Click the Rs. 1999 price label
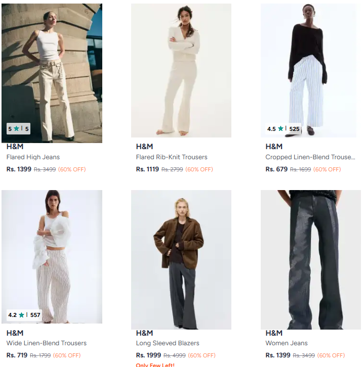Image resolution: width=364 pixels, height=367 pixels. point(148,355)
